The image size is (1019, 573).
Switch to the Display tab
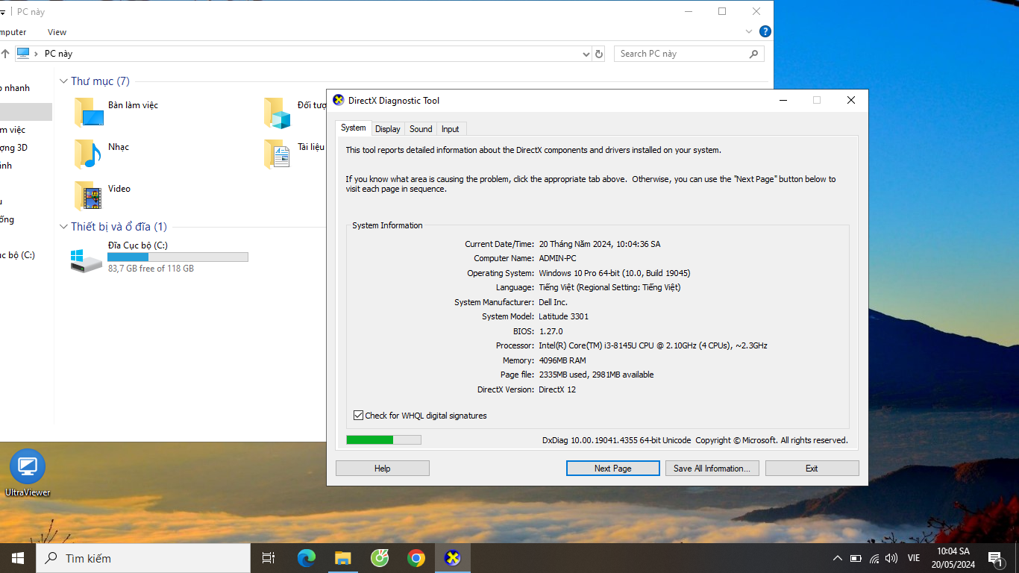pos(388,129)
